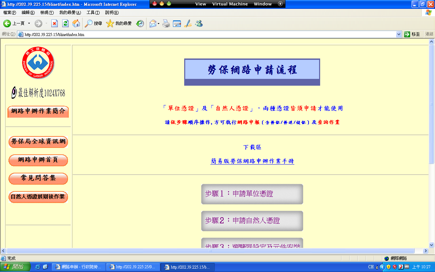Switch to 202.39.225.15 taskbar window
This screenshot has width=435, height=272.
pos(187,267)
